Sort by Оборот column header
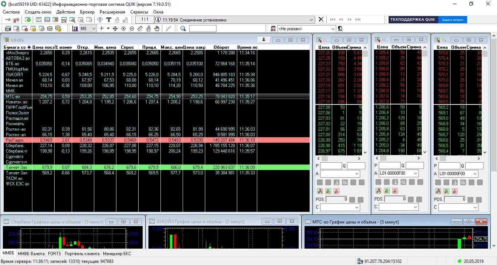497x265 pixels. pos(221,47)
